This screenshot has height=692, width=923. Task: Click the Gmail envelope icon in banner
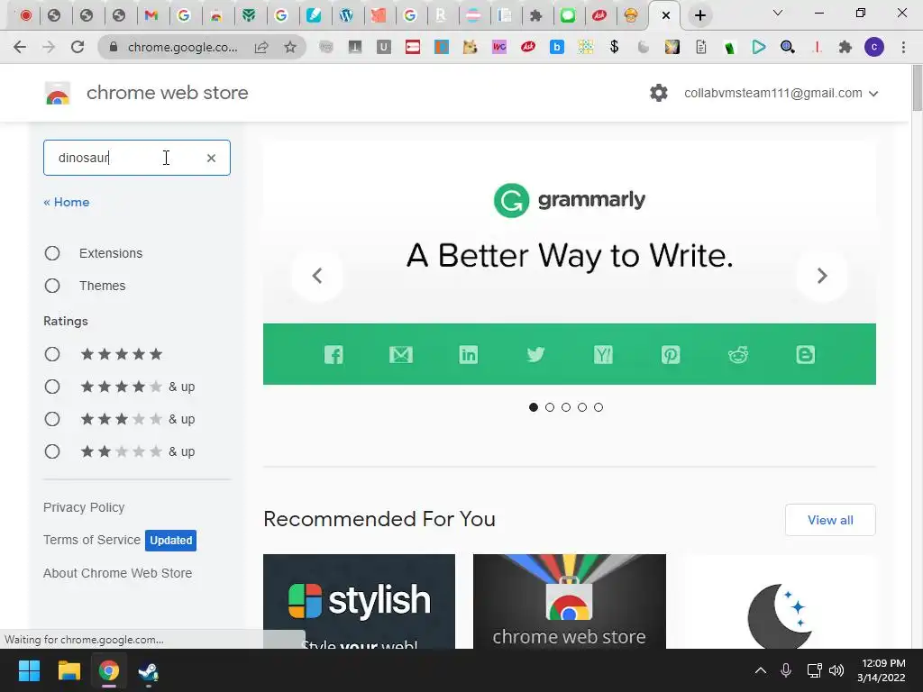(x=401, y=354)
